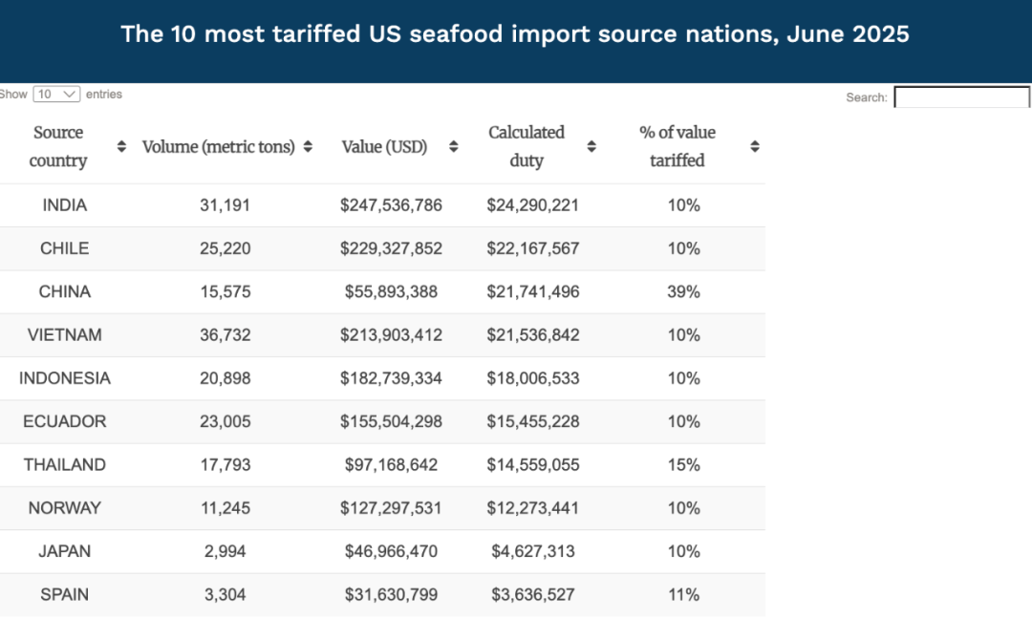Click VIETNAM in the table

tap(65, 335)
